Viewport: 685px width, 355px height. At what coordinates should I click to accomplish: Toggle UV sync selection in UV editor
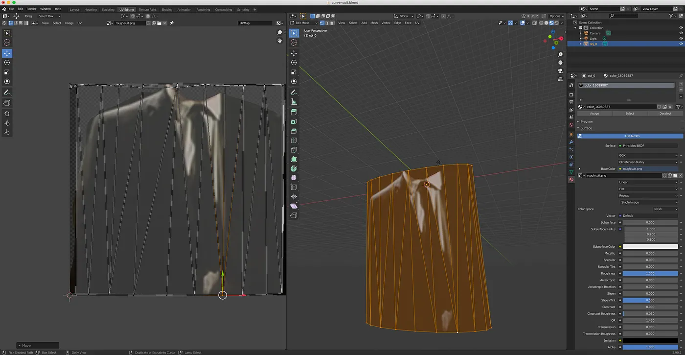pyautogui.click(x=5, y=23)
